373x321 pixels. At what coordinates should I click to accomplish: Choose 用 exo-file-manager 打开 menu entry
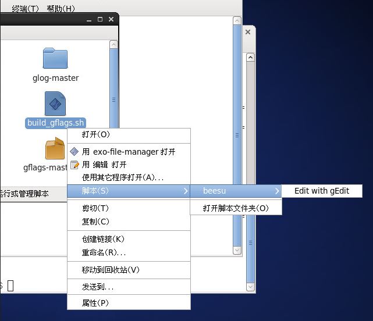click(x=129, y=152)
